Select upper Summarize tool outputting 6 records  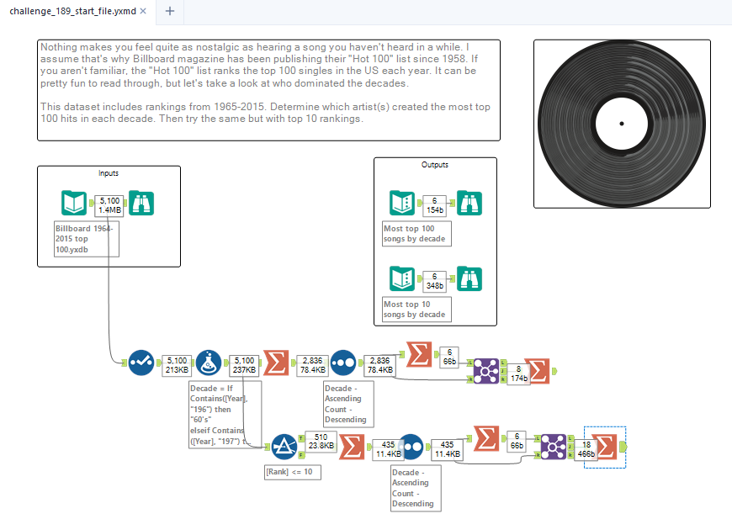419,354
